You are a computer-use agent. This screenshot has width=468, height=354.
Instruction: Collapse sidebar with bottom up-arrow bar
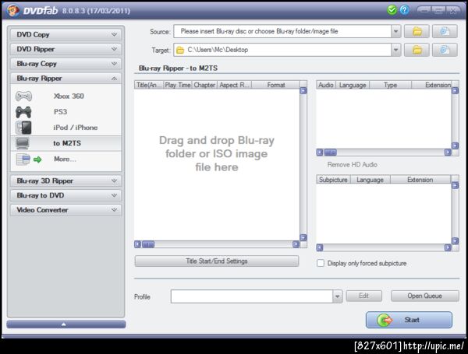tap(66, 324)
